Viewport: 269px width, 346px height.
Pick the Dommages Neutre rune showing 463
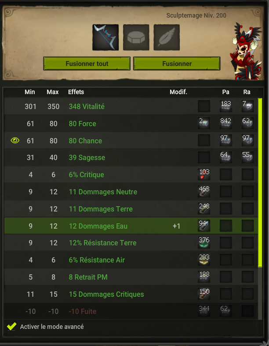pyautogui.click(x=204, y=192)
